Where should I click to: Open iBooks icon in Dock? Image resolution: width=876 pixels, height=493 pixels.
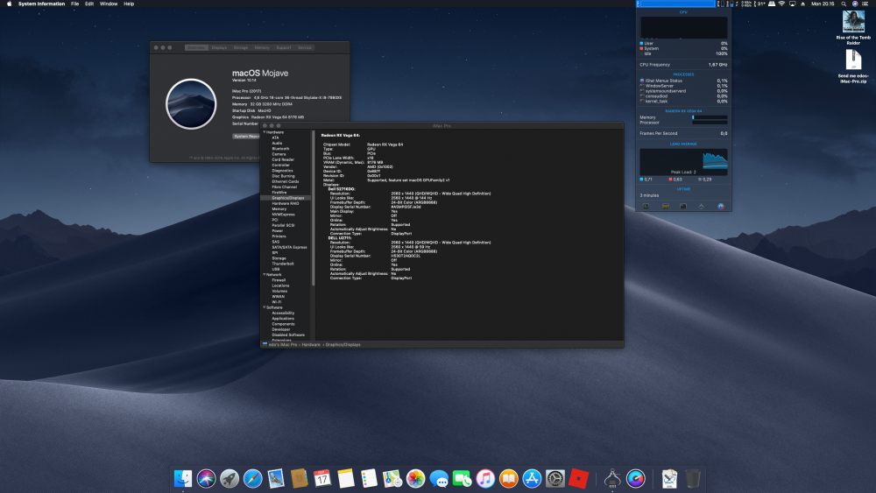click(509, 478)
